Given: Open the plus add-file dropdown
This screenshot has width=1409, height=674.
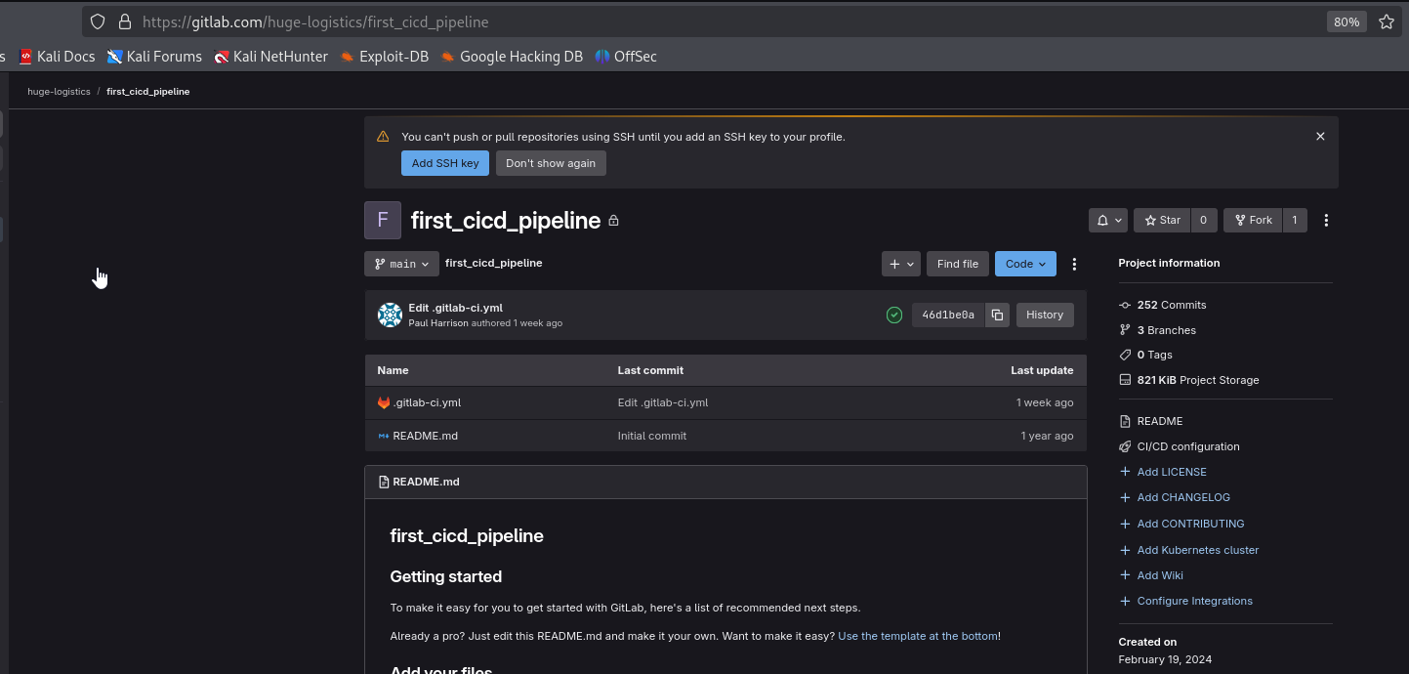Looking at the screenshot, I should [901, 264].
